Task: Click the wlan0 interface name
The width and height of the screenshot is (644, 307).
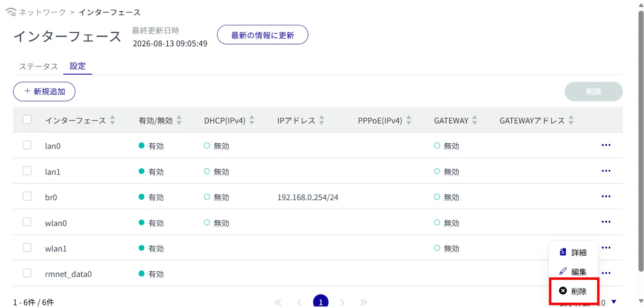Action: pos(56,223)
